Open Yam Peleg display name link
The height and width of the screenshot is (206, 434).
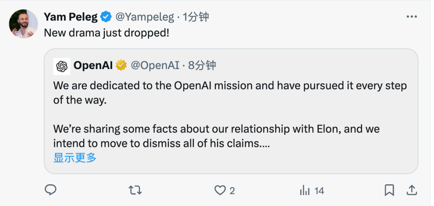70,17
